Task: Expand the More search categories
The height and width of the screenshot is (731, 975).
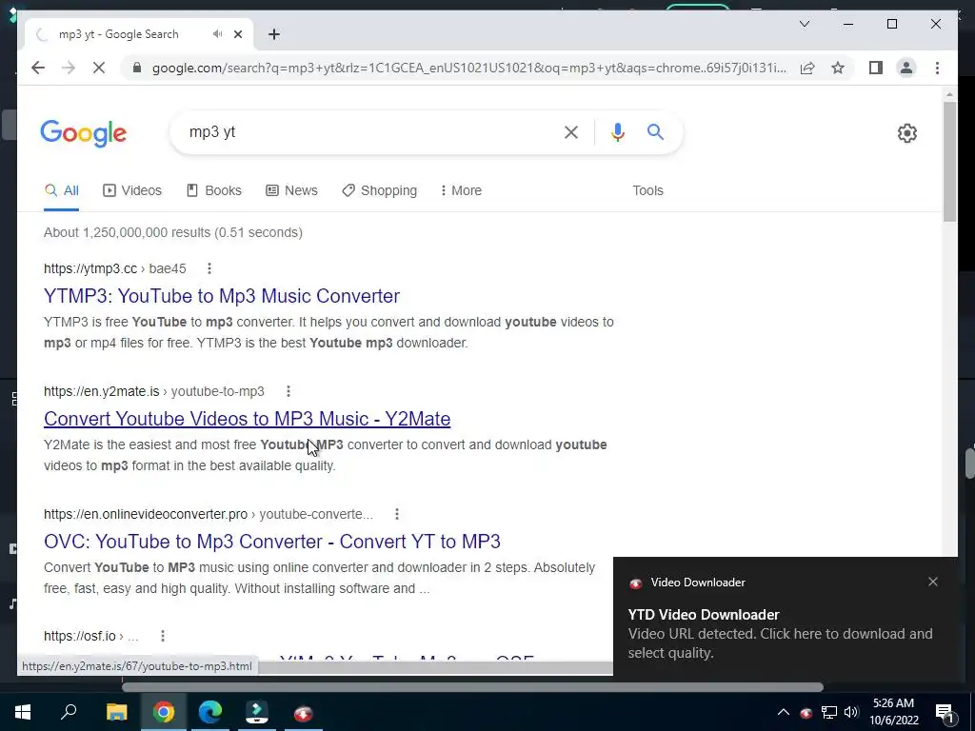Action: point(462,190)
